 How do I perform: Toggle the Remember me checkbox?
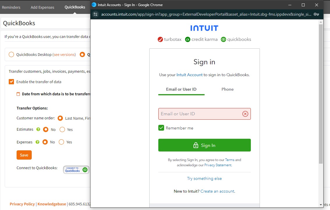(161, 128)
